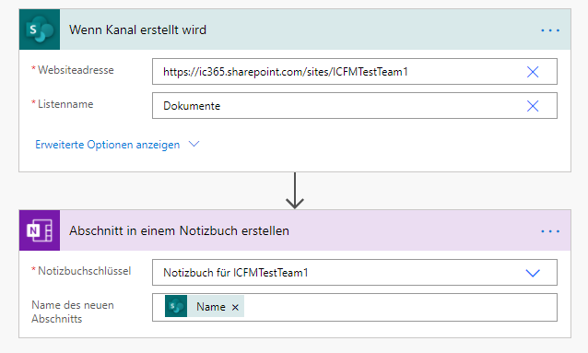Screen dimensions: 588x353
Task: Click the Name token label
Action: click(x=211, y=307)
